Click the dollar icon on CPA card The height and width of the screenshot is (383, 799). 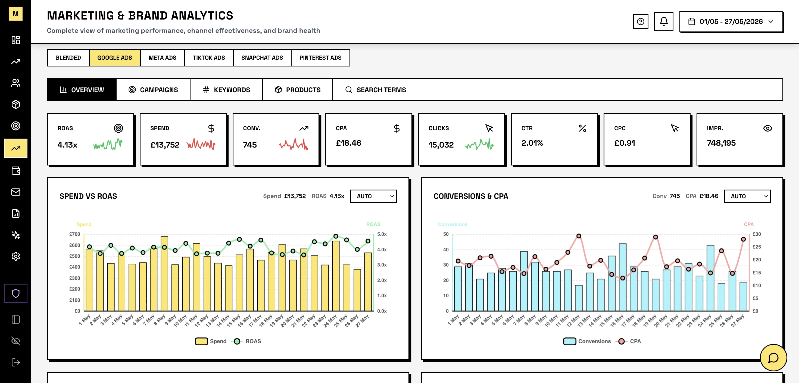click(397, 128)
